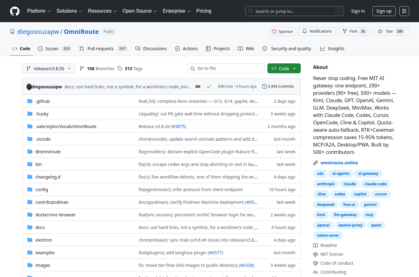Click the link icon beside omniroute.online
419x277 pixels.
click(x=315, y=163)
